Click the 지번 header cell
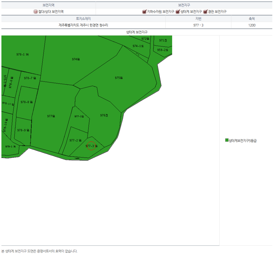The image size is (274, 257). pyautogui.click(x=198, y=18)
